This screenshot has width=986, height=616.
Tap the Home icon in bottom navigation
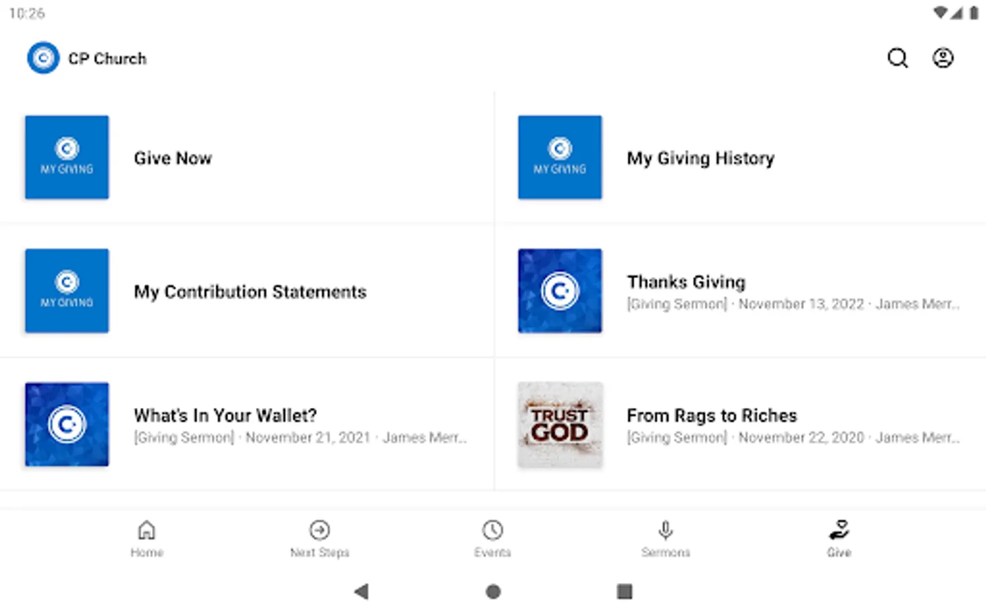147,537
